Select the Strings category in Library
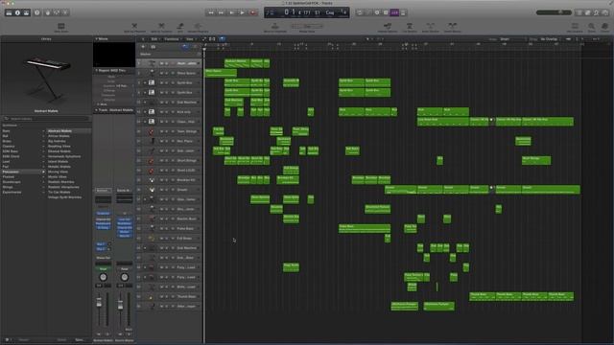This screenshot has width=614, height=345. point(23,187)
